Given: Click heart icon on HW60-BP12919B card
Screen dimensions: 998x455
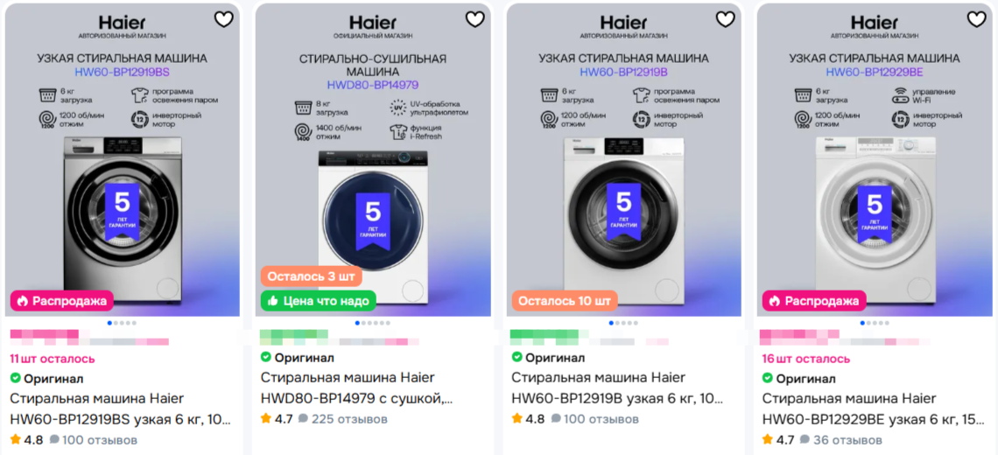Looking at the screenshot, I should coord(726,20).
